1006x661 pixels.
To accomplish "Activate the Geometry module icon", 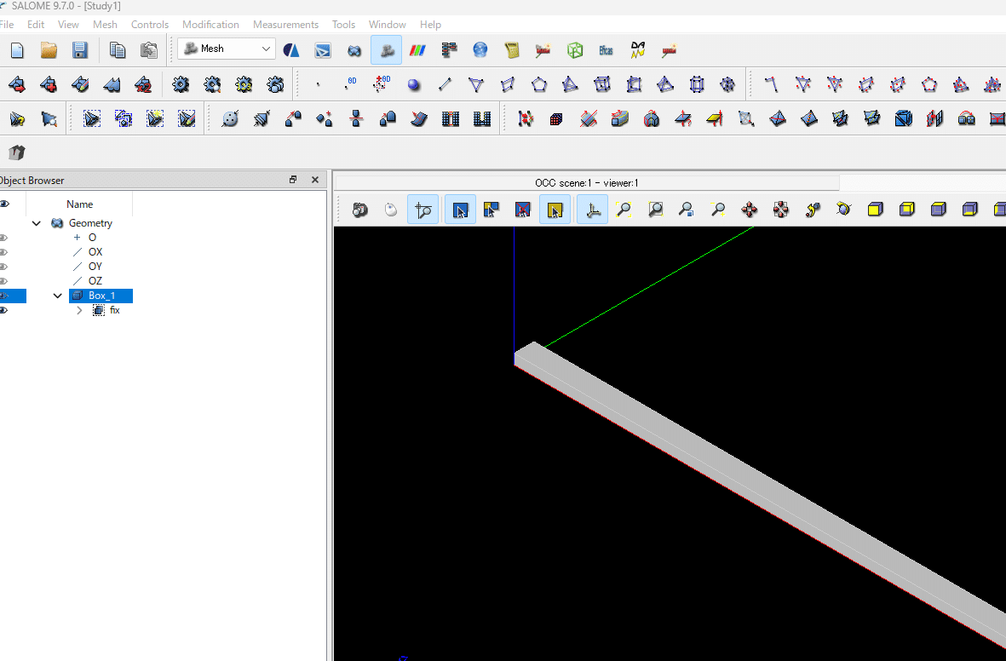I will [354, 50].
